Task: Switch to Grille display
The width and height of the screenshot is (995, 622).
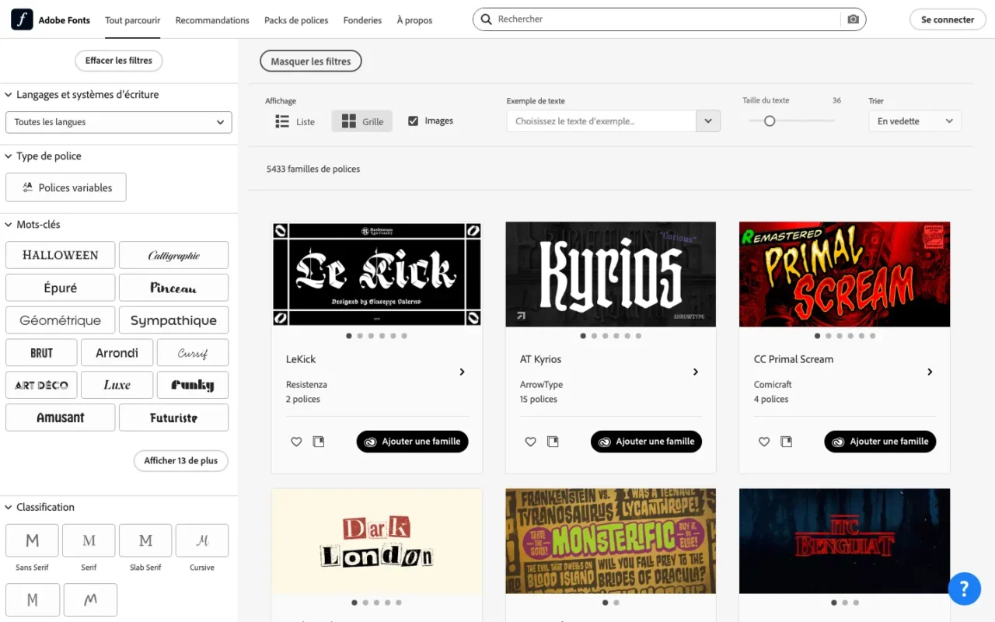Action: coord(362,121)
